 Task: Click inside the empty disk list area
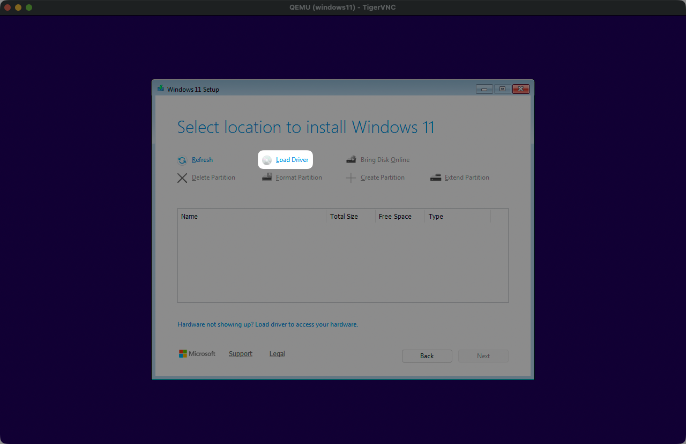342,262
